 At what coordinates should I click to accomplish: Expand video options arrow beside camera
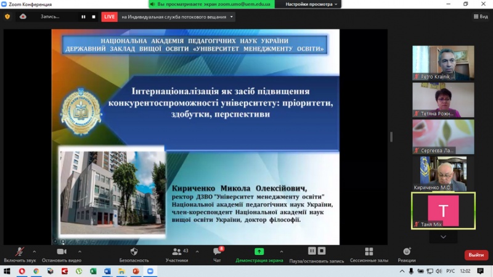pyautogui.click(x=80, y=252)
